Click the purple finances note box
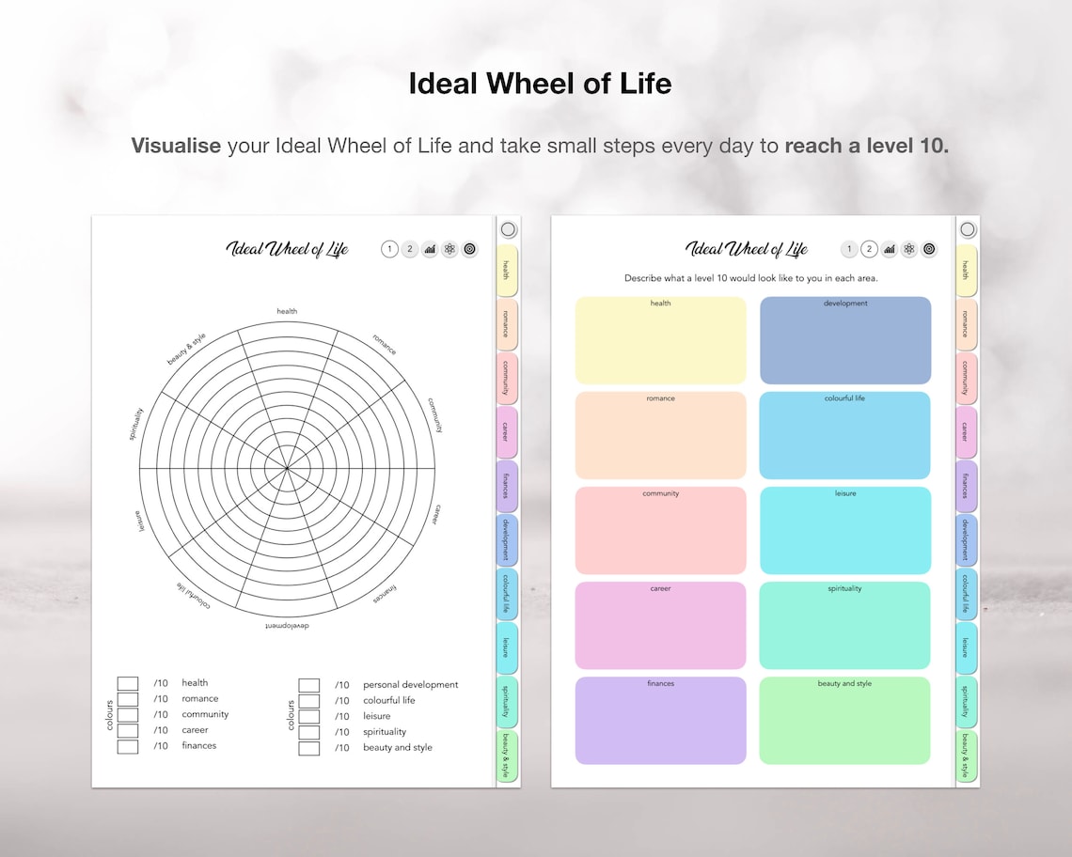The width and height of the screenshot is (1072, 857). 659,719
